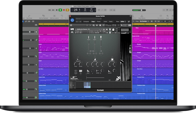This screenshot has height=113, width=196.
Task: Click the Reverb icon
Action: tap(97, 71)
